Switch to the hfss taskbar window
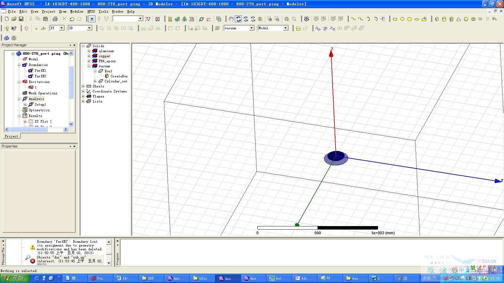 (x=203, y=278)
